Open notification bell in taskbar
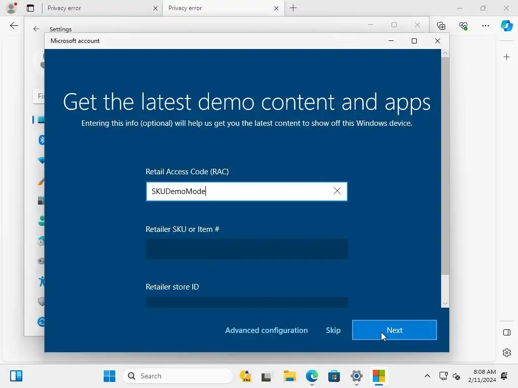 pyautogui.click(x=504, y=376)
